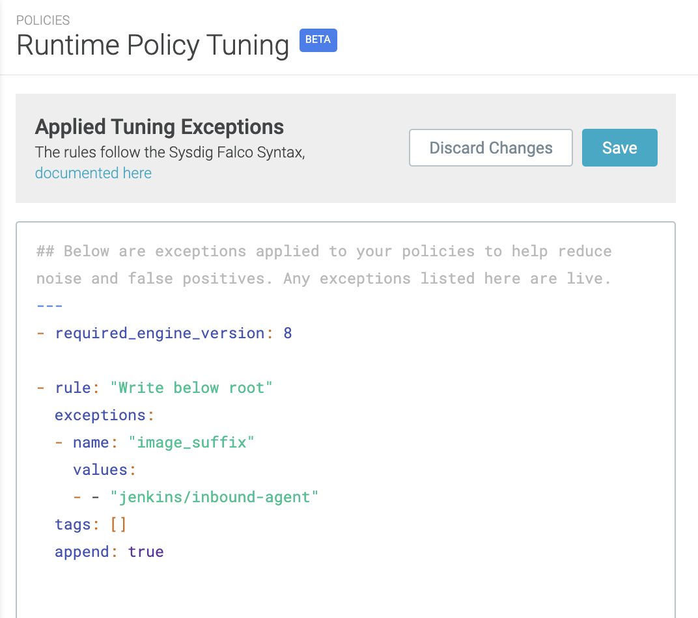Click the exceptions key in the editor

[x=100, y=415]
